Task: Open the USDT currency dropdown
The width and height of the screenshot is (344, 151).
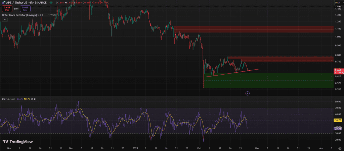Action: (x=338, y=3)
